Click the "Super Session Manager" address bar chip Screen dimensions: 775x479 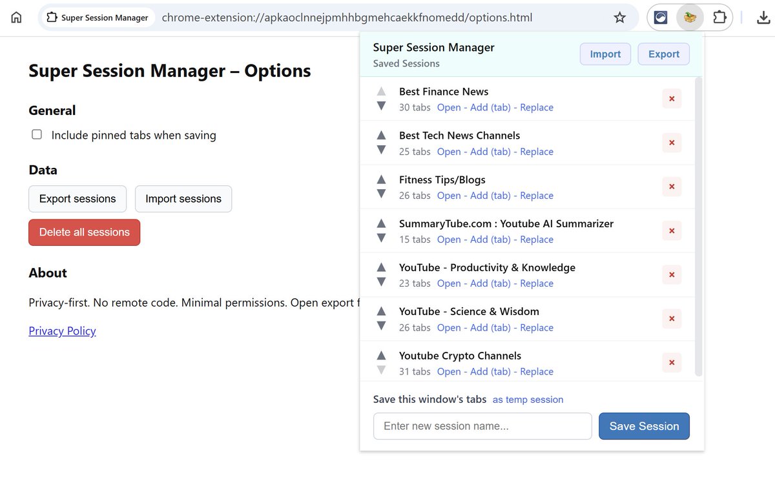click(97, 18)
